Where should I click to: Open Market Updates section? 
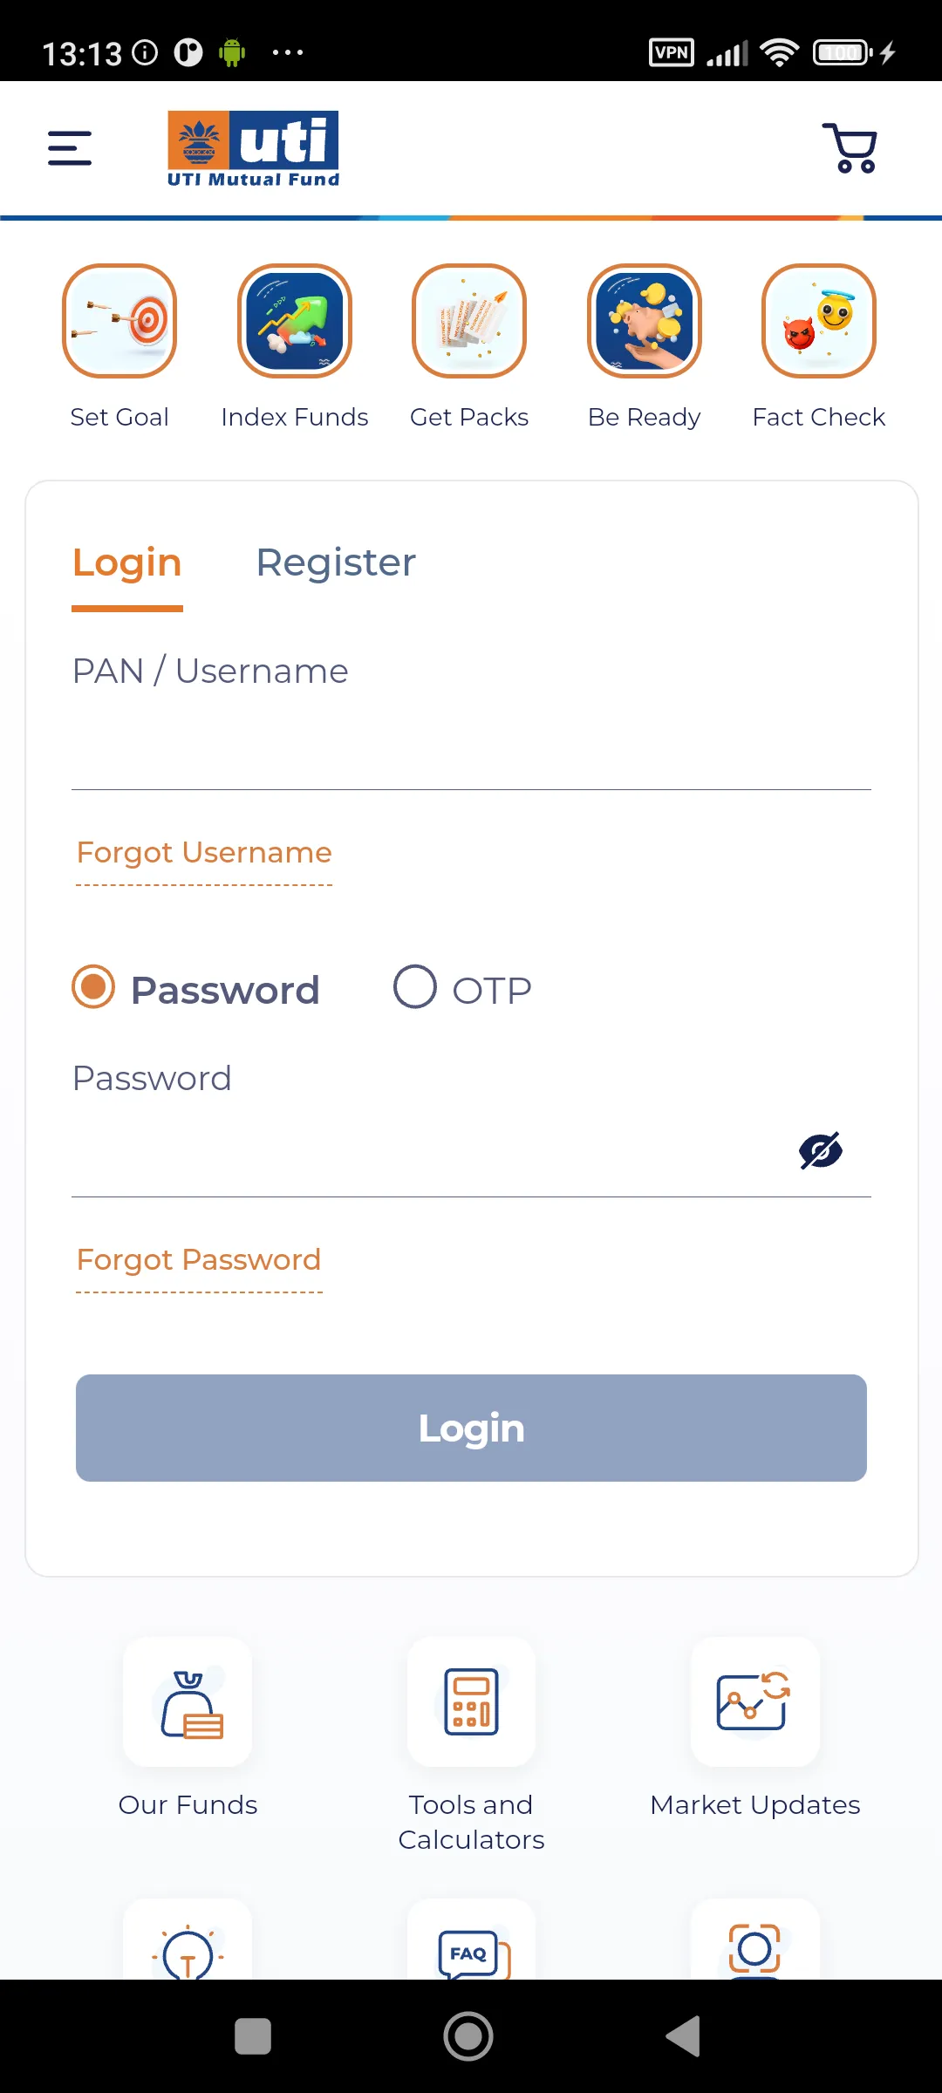(x=754, y=1702)
